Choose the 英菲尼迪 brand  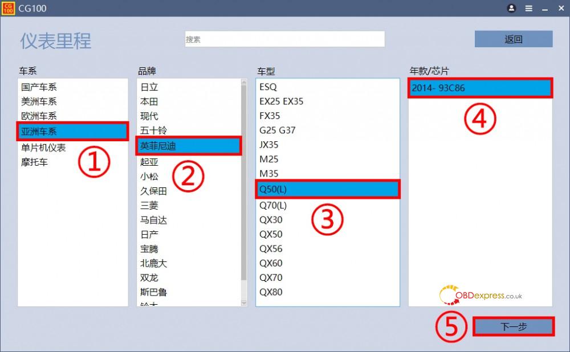189,146
